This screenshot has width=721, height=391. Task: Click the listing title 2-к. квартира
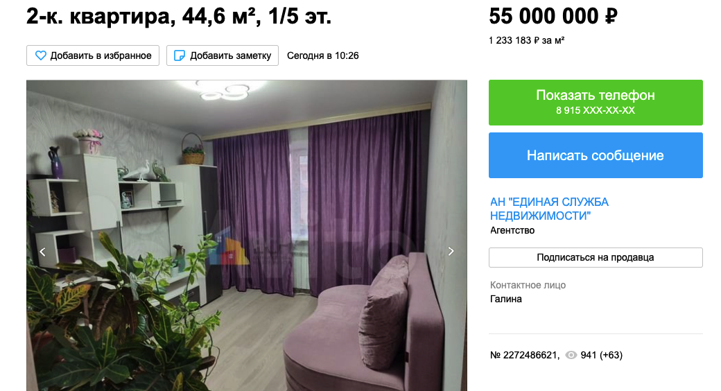click(x=179, y=16)
